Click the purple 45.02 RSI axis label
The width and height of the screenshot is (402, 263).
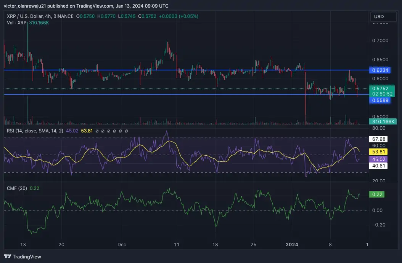click(378, 159)
